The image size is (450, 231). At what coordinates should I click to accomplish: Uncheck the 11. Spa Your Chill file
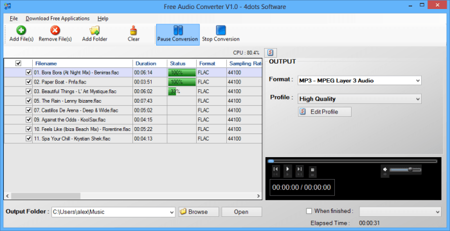[28, 139]
